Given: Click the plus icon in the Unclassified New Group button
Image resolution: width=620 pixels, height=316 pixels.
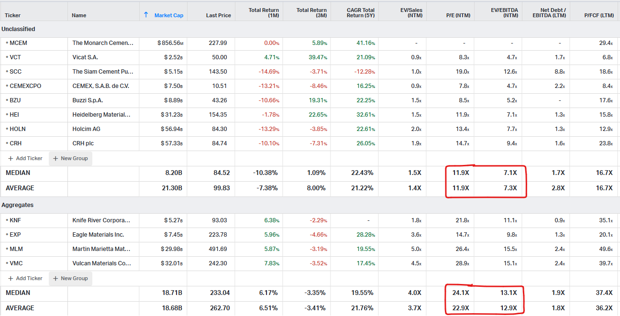Looking at the screenshot, I should tap(55, 158).
